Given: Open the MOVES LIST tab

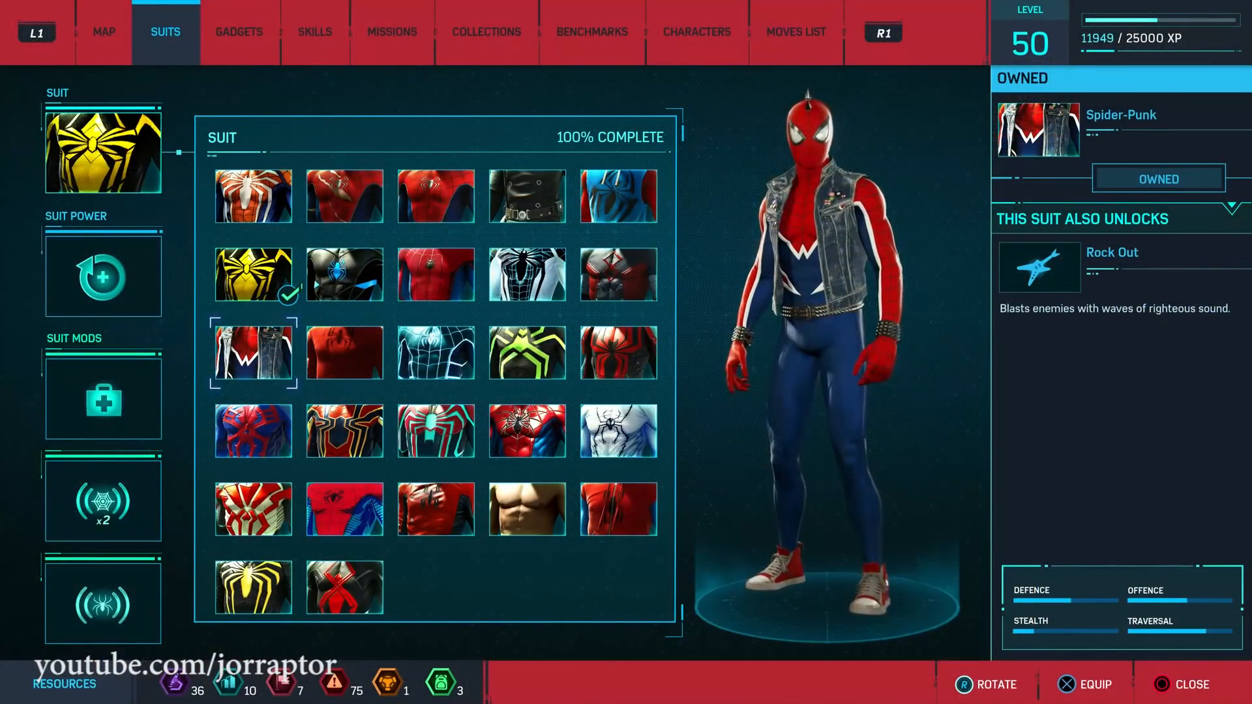Looking at the screenshot, I should (796, 32).
